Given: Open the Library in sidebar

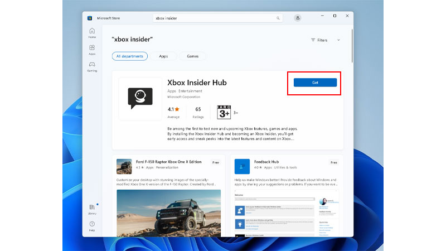Looking at the screenshot, I should pyautogui.click(x=92, y=210).
